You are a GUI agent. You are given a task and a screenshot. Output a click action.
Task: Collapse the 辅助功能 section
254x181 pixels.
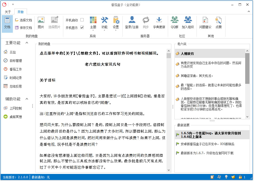pos(27,99)
